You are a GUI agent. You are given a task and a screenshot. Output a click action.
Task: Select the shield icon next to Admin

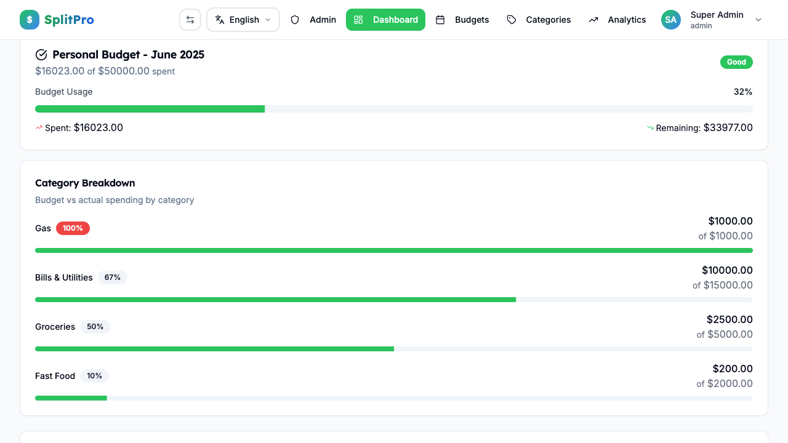(x=295, y=20)
